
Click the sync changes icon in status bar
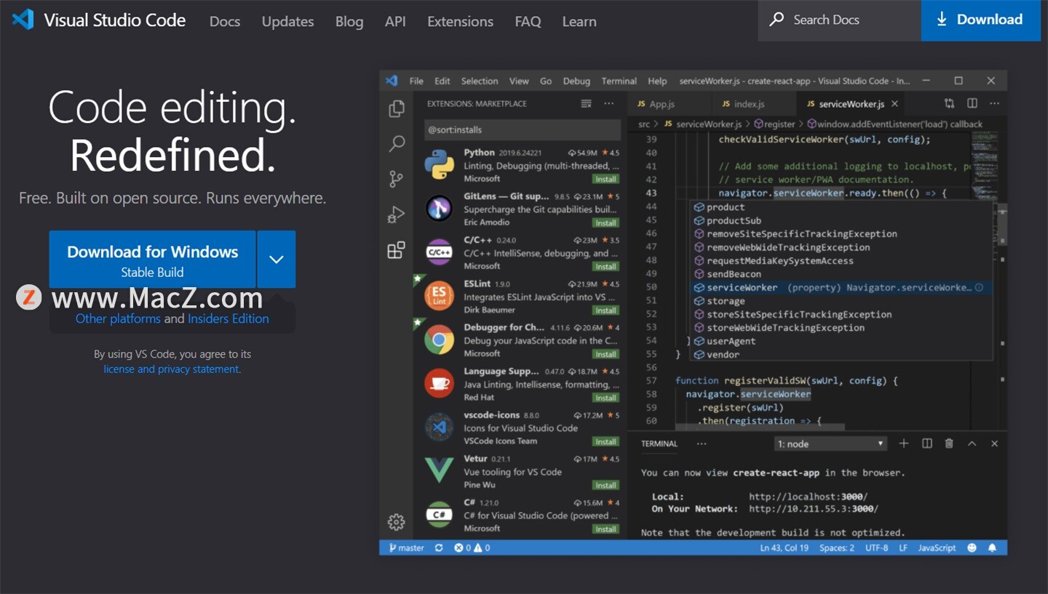click(x=439, y=547)
